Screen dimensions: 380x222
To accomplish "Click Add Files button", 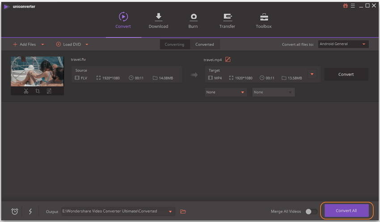I will click(x=24, y=44).
